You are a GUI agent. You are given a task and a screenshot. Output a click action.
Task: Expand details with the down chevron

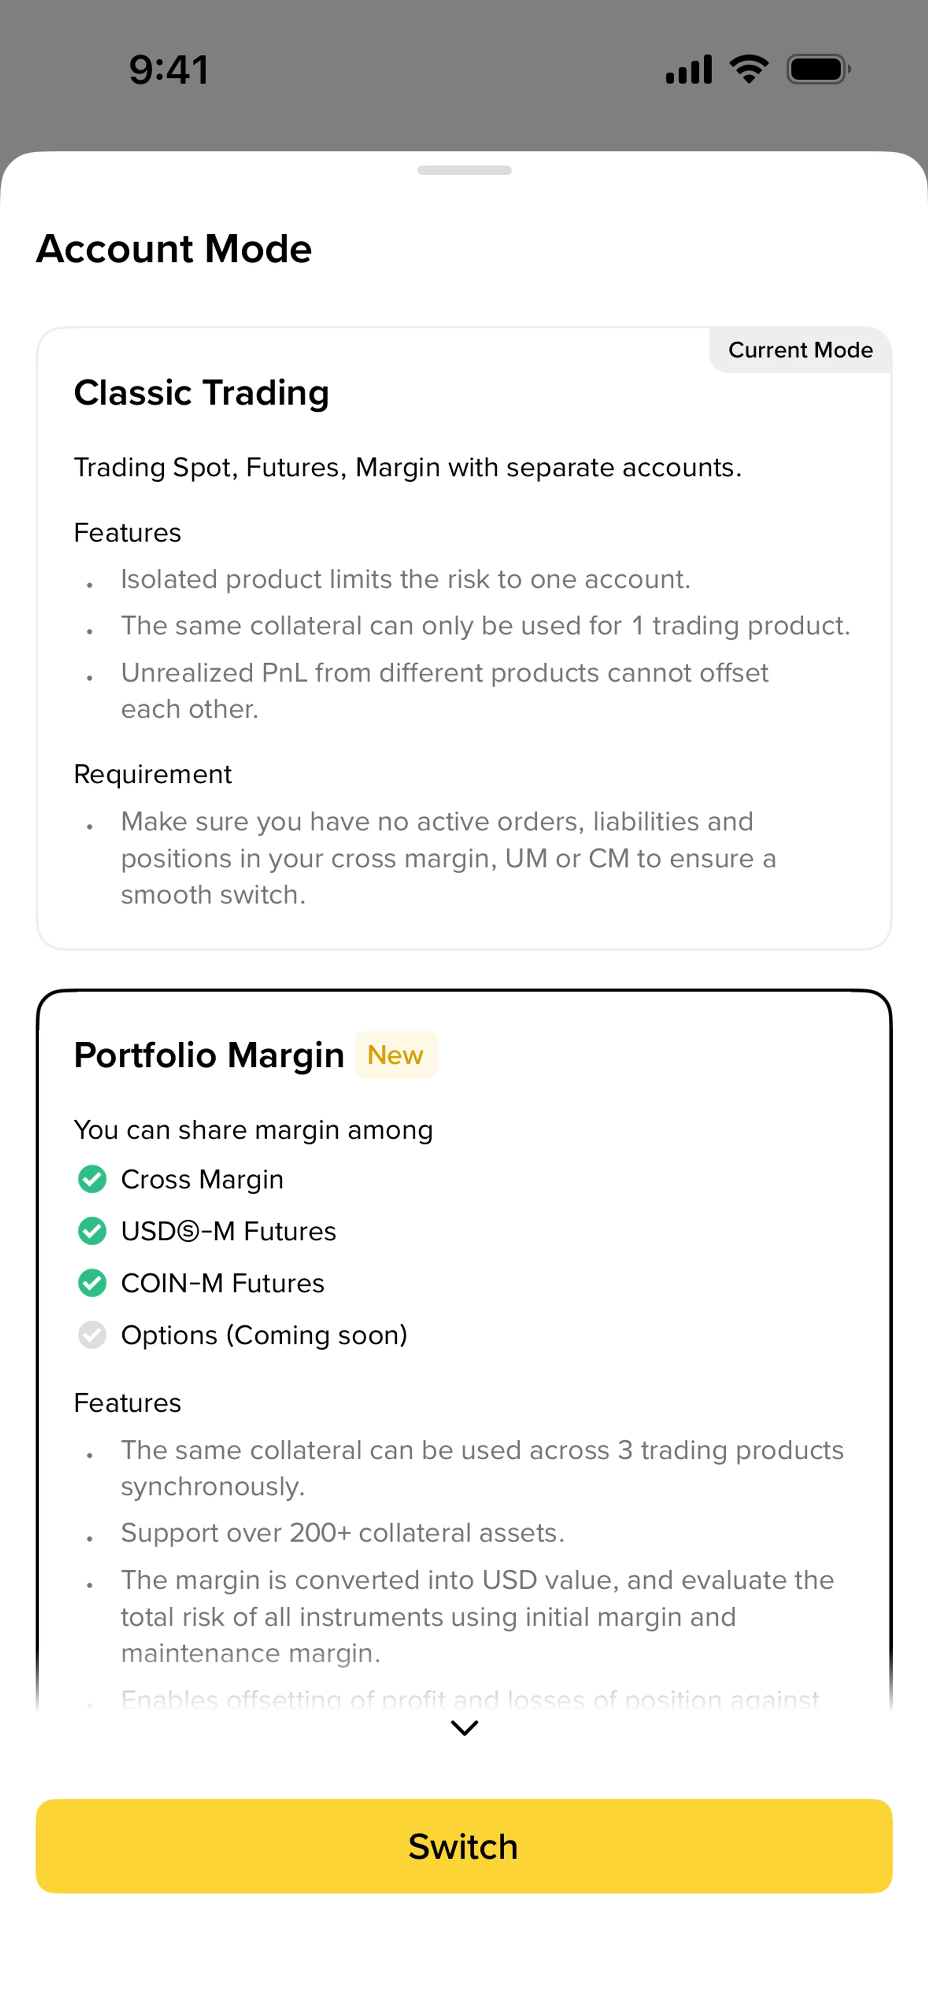(x=464, y=1728)
